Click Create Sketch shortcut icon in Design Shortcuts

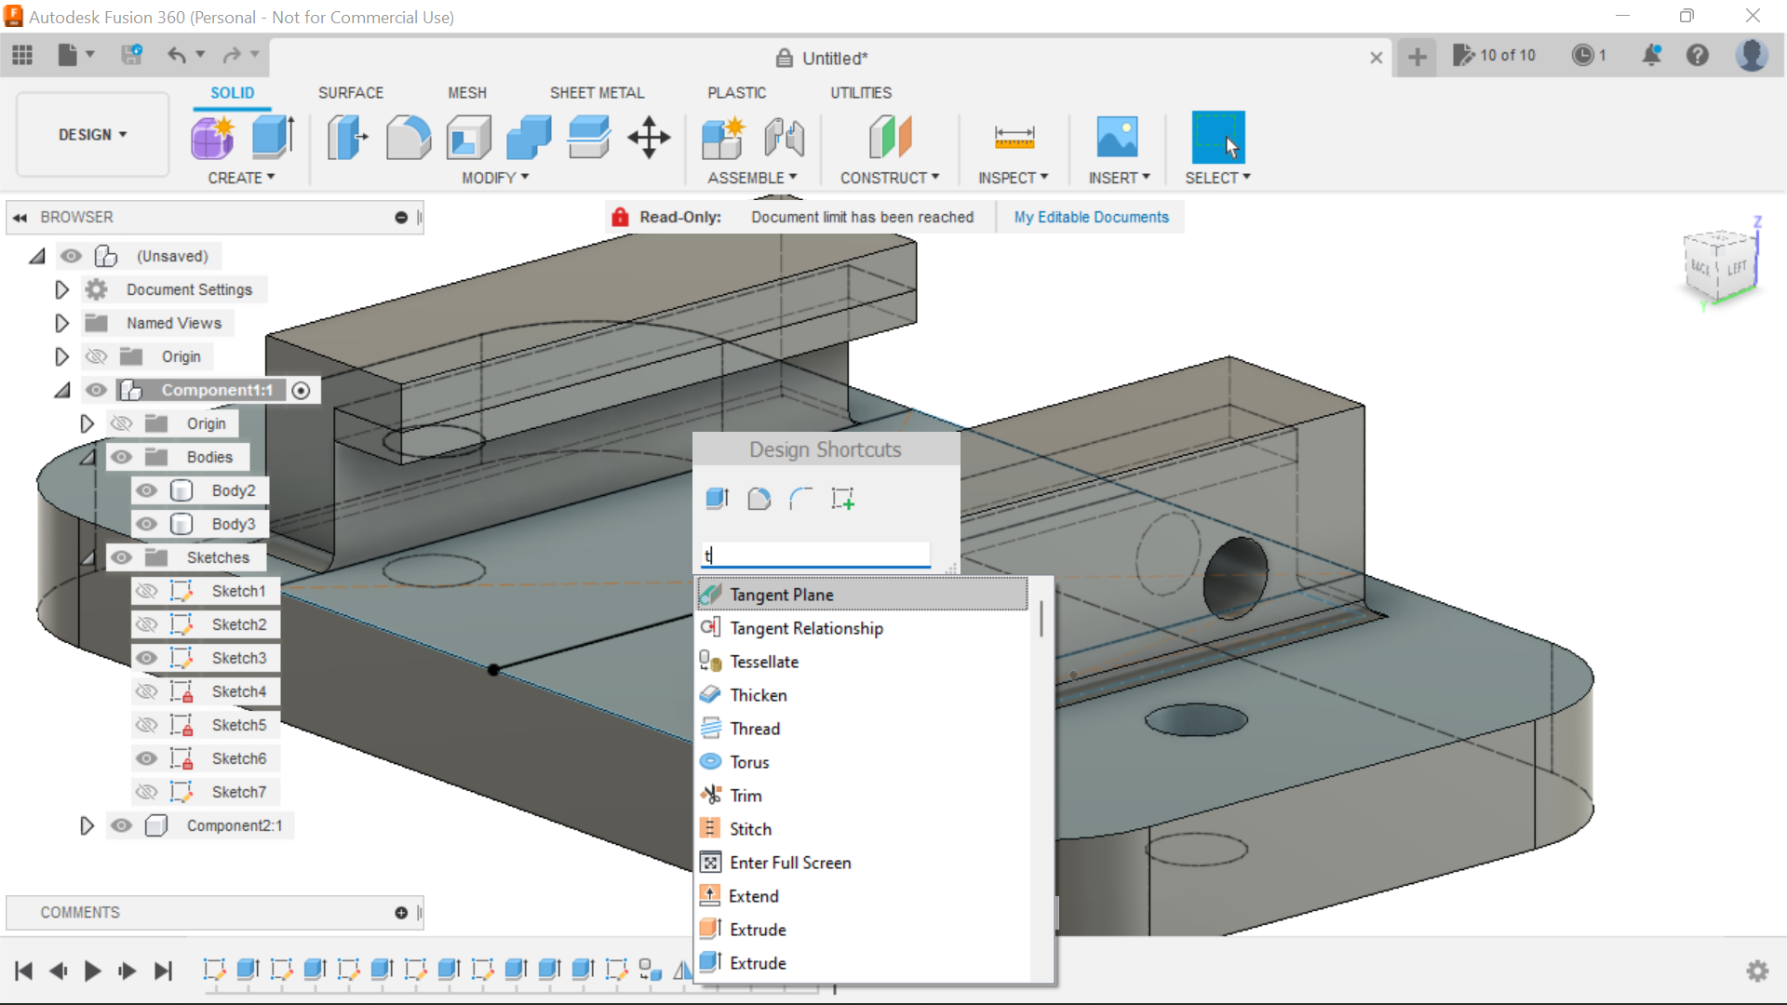(x=843, y=499)
